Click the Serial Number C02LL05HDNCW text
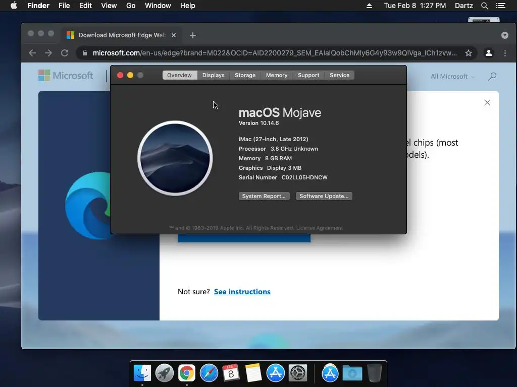 tap(283, 177)
